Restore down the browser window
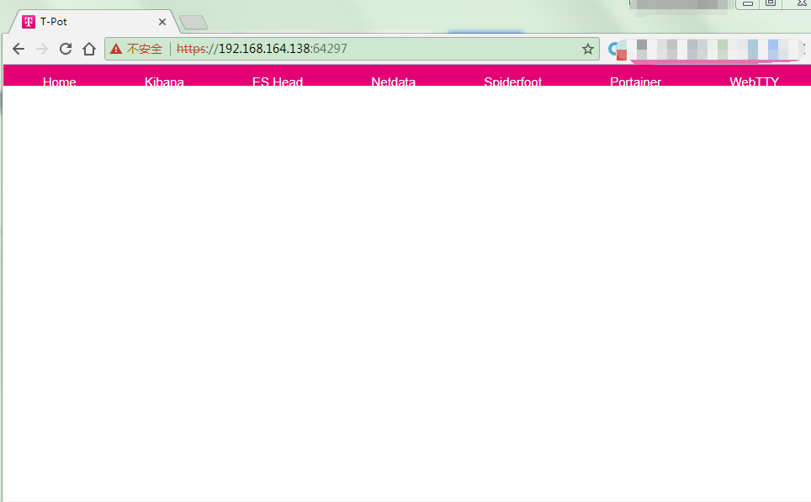 click(x=770, y=4)
